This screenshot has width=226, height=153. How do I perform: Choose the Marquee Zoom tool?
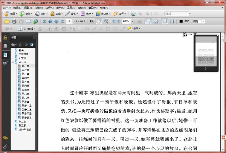click(x=106, y=21)
